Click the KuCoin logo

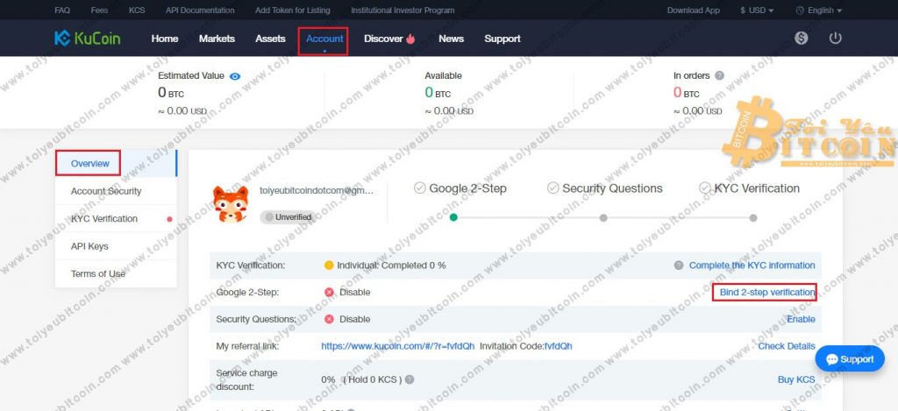(x=87, y=39)
